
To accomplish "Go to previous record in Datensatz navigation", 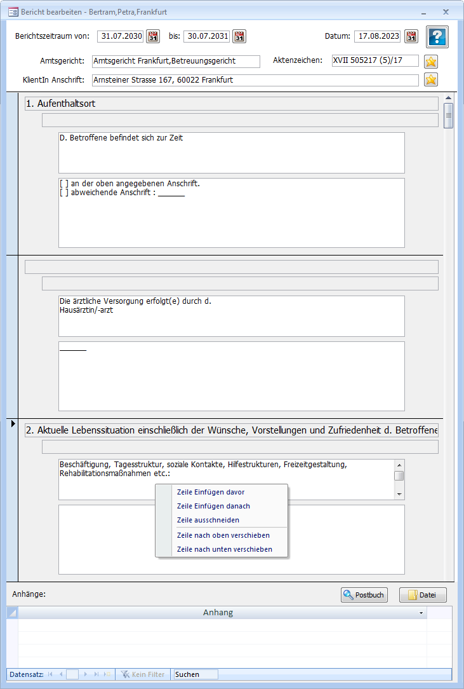I will (61, 674).
